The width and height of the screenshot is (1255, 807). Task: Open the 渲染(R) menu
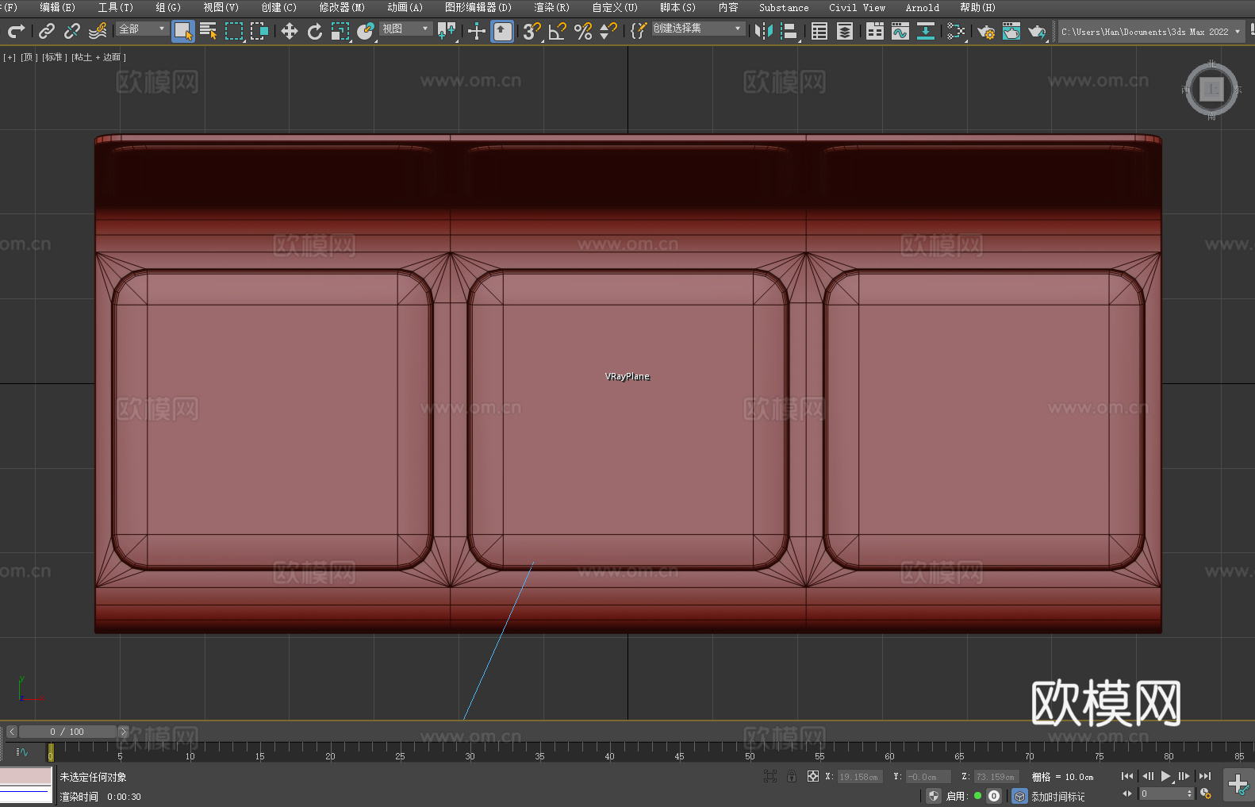coord(551,7)
